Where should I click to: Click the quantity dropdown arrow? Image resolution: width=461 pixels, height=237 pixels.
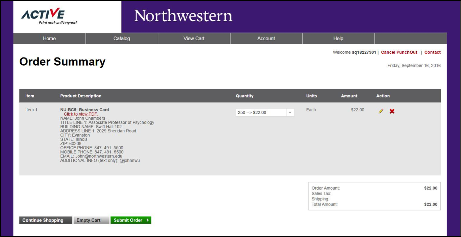290,113
